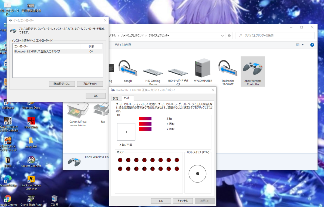
Task: Click the デバイスとプリンター breadcrumb
Action: pyautogui.click(x=159, y=36)
